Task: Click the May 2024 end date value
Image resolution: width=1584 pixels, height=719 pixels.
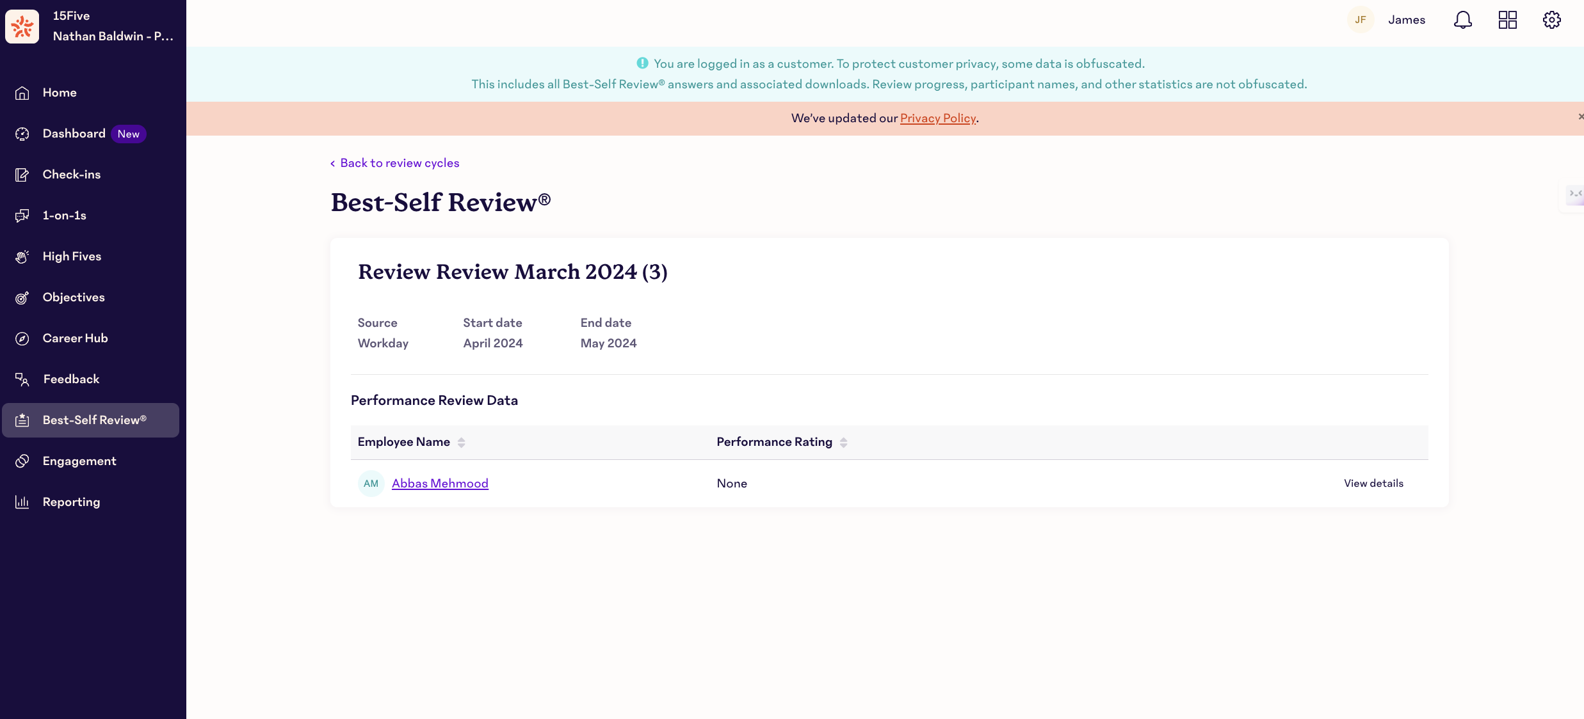Action: pyautogui.click(x=608, y=344)
